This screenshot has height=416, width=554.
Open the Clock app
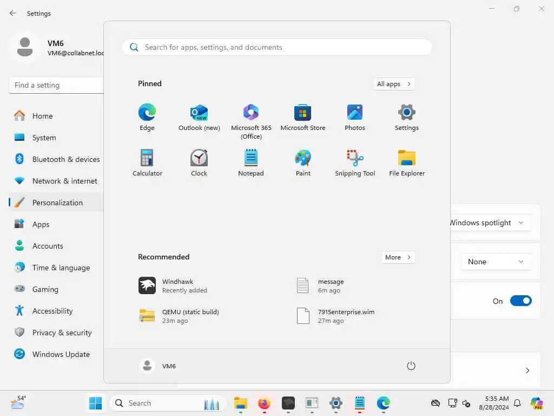point(199,162)
